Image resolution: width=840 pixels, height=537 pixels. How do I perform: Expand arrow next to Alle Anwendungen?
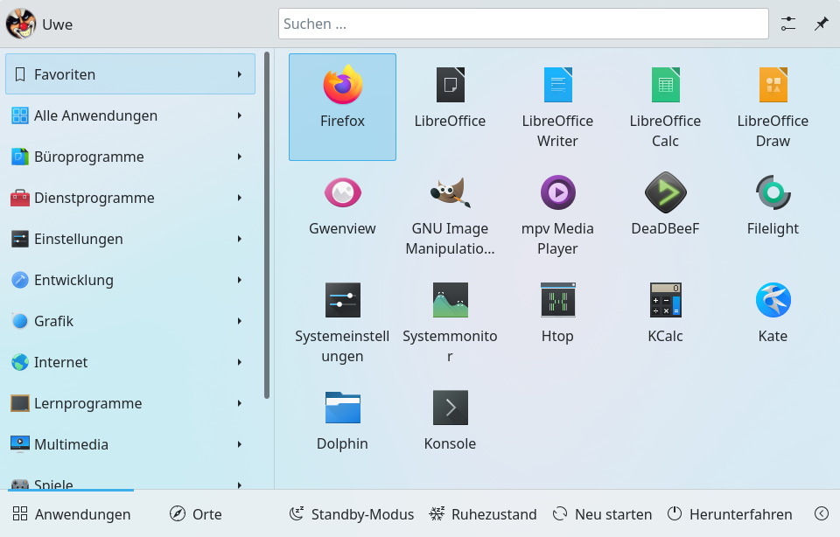[x=240, y=115]
